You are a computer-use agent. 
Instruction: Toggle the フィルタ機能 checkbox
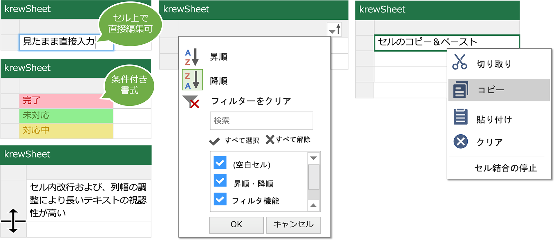point(220,199)
